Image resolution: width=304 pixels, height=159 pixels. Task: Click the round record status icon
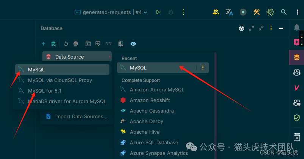point(243,12)
